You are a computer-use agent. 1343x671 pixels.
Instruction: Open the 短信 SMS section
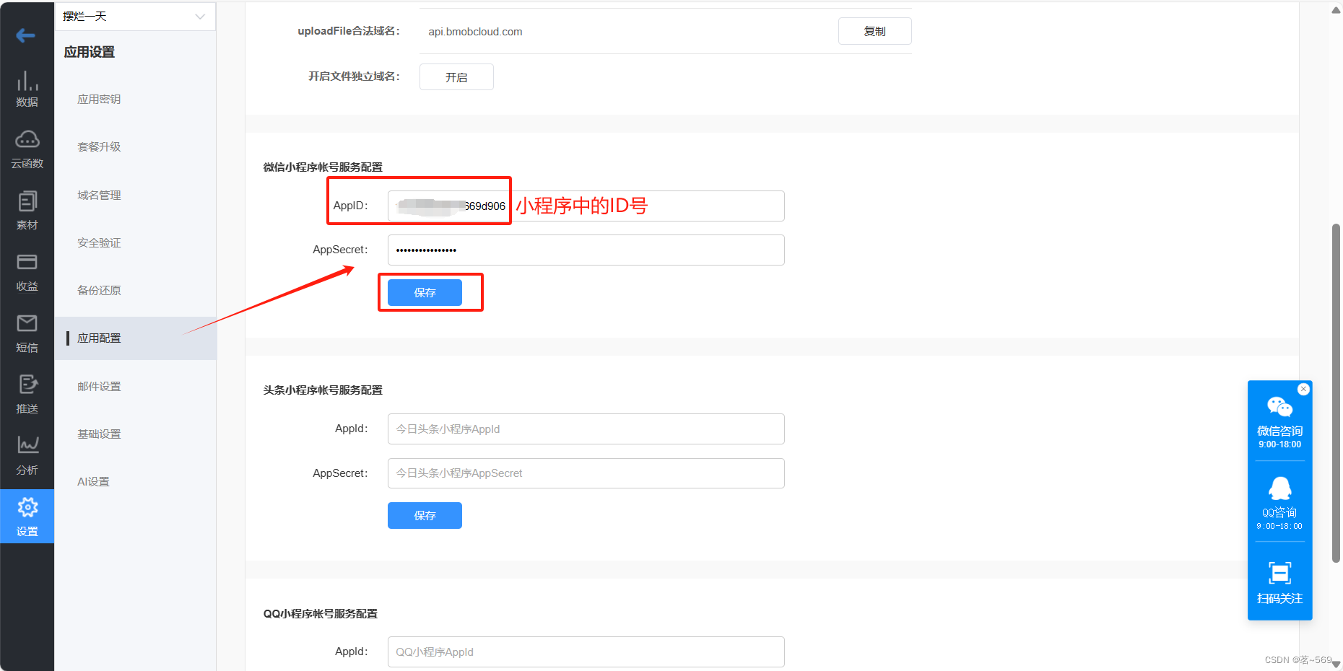27,334
